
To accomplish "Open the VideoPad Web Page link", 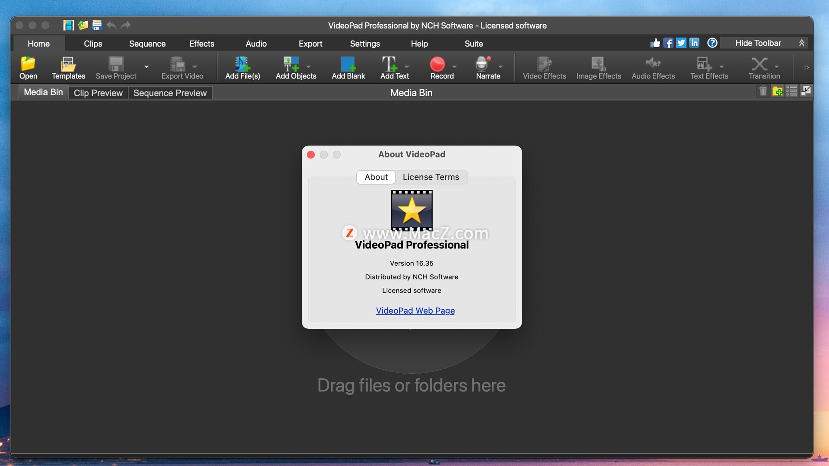I will point(415,311).
